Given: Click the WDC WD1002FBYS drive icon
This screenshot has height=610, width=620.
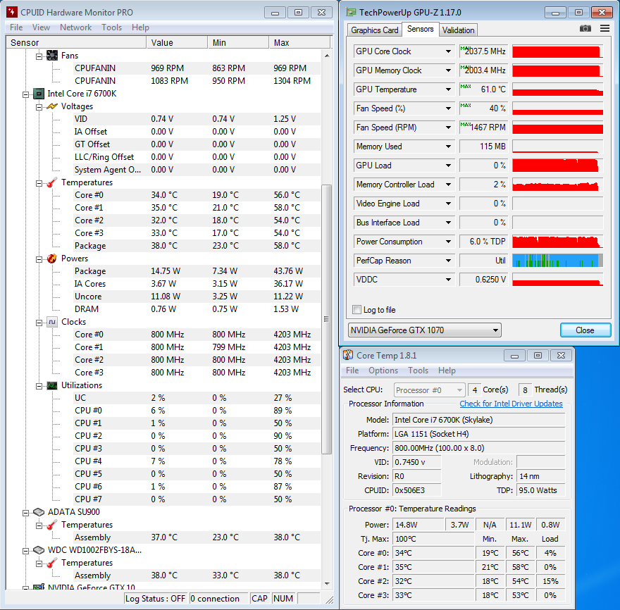Looking at the screenshot, I should (x=38, y=550).
